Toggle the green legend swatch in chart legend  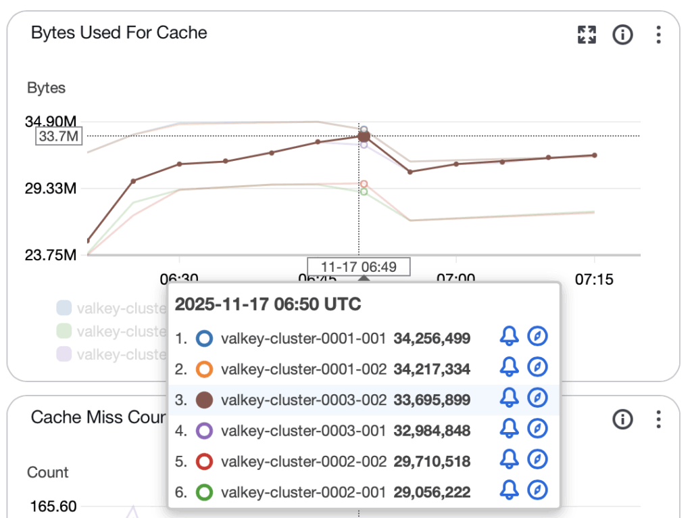tap(64, 331)
